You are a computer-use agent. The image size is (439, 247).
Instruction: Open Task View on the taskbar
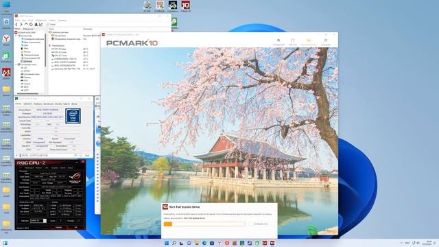pyautogui.click(x=181, y=243)
